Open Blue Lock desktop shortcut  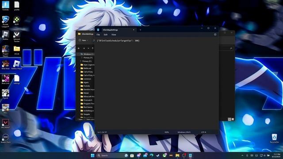(x=5, y=79)
